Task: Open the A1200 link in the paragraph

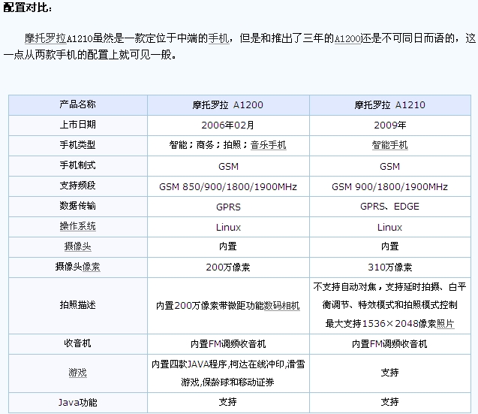Action: click(x=347, y=39)
